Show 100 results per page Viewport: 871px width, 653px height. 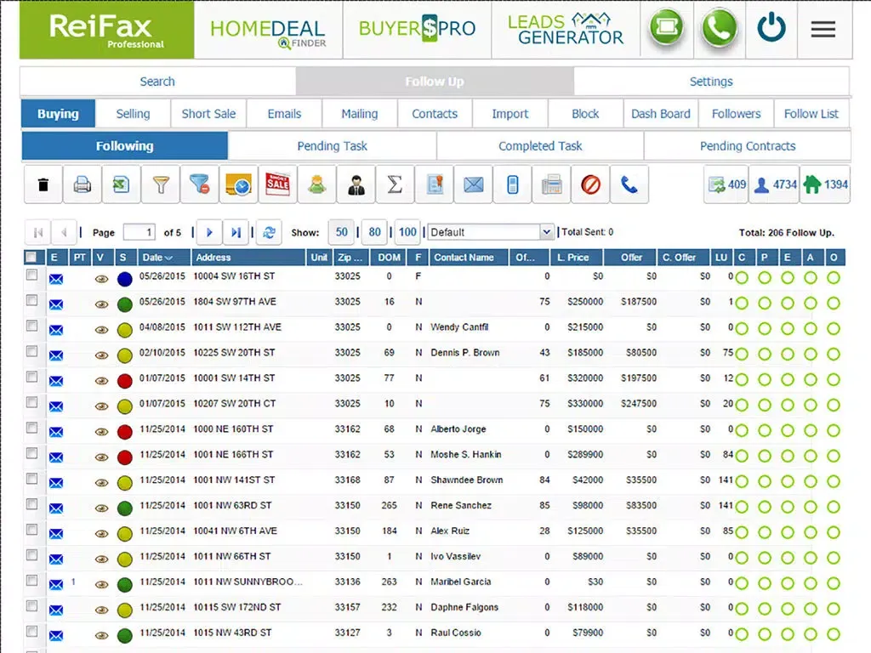click(x=407, y=232)
